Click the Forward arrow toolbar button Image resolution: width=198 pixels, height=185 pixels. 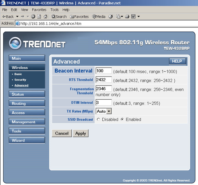pos(23,17)
